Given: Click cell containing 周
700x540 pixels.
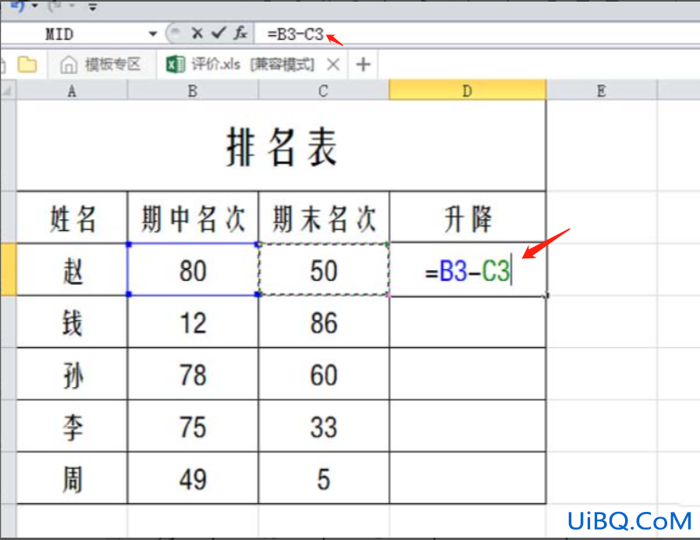Looking at the screenshot, I should (x=72, y=478).
